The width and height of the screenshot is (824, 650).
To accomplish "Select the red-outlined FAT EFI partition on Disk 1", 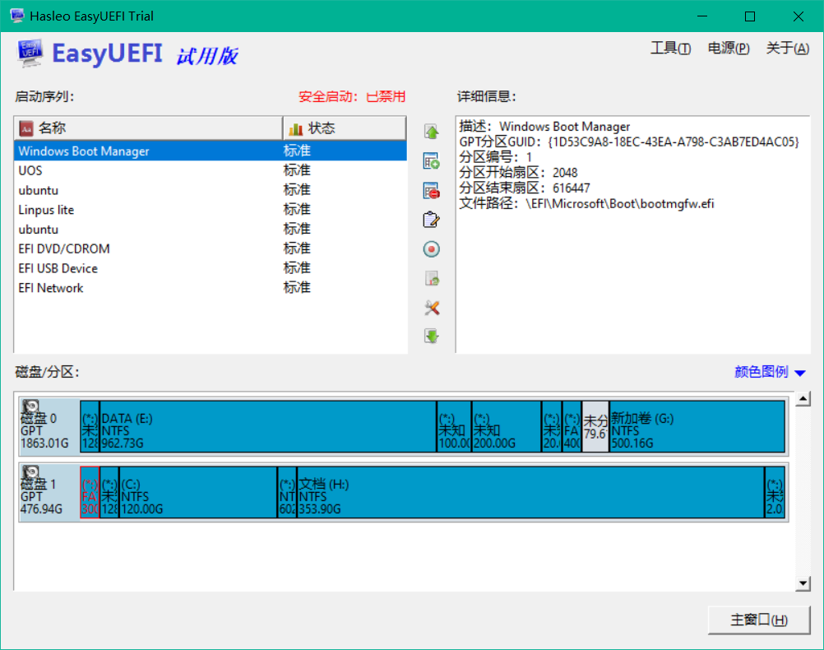I will point(90,492).
